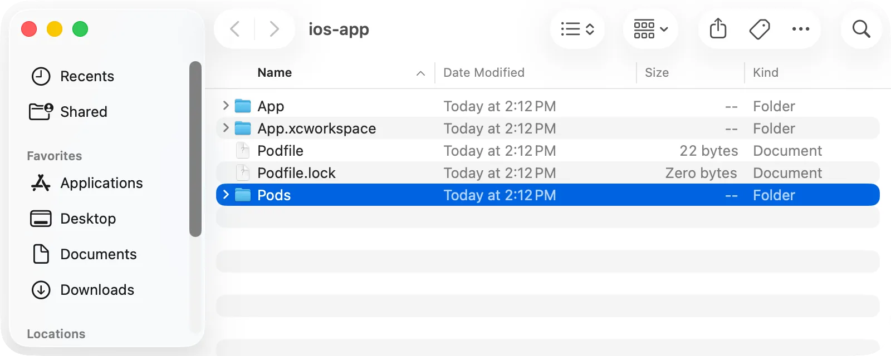Click the sidebar vertical scrollbar

[x=195, y=149]
